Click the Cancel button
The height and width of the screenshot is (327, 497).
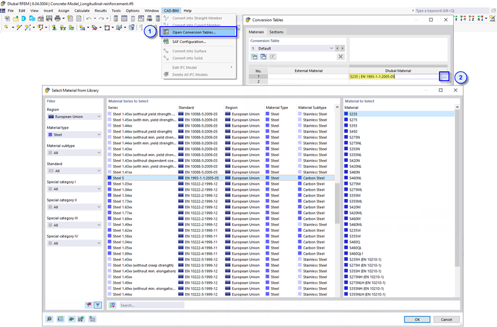tap(446, 319)
